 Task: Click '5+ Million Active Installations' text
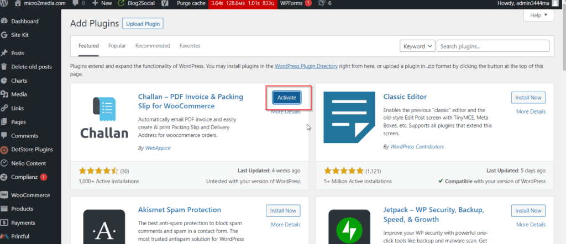(x=358, y=181)
